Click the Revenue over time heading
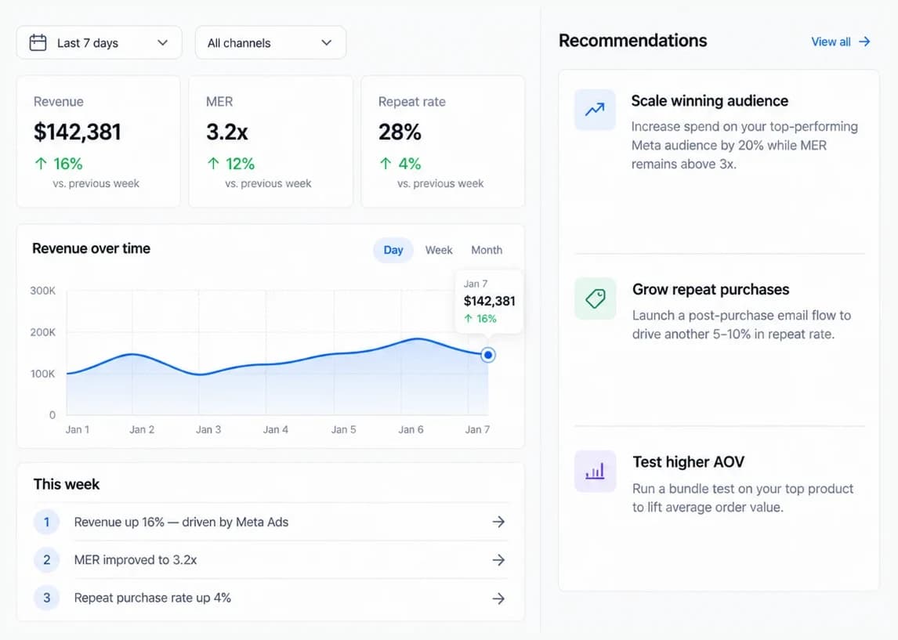The height and width of the screenshot is (640, 898). 91,248
